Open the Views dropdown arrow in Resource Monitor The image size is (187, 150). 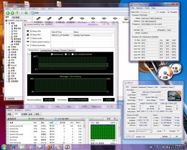[115, 119]
